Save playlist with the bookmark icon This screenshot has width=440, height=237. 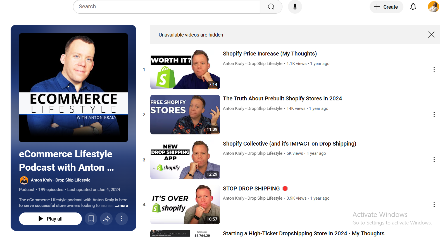pos(91,219)
